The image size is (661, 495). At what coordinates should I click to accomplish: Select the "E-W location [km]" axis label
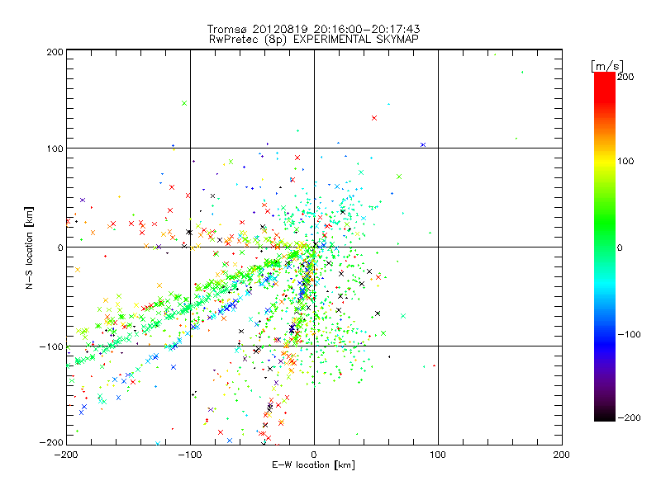click(x=313, y=464)
